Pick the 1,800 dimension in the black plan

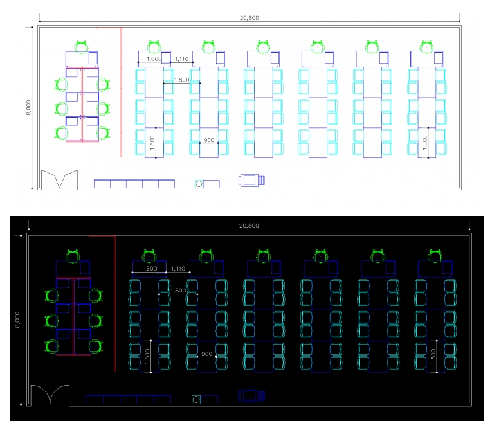tap(178, 291)
